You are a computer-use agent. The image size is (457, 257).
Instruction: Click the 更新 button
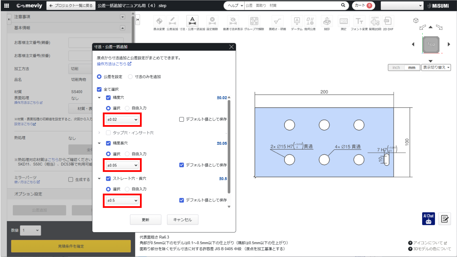pyautogui.click(x=145, y=220)
